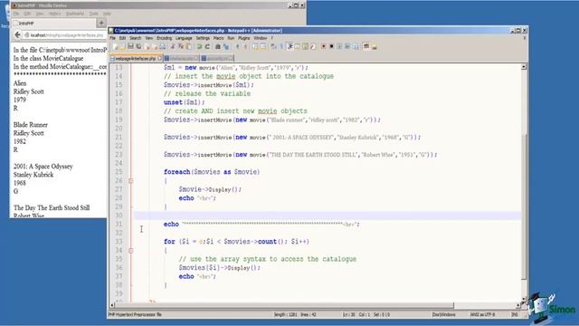Collapse the foreach block fold marker
Screen dimensions: 579x326
point(130,181)
